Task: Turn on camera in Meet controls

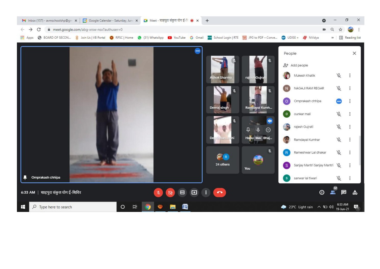Action: (x=170, y=193)
